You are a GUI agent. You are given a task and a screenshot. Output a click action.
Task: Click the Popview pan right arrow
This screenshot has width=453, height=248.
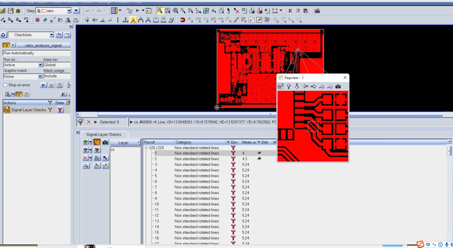(x=313, y=86)
